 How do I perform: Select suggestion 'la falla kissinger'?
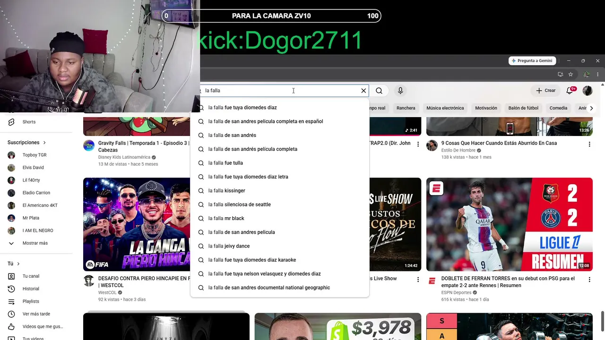point(279,191)
